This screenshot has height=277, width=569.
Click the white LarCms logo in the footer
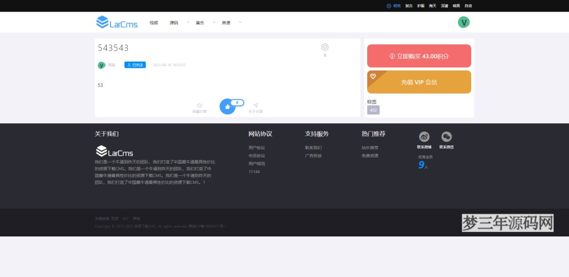pos(114,151)
